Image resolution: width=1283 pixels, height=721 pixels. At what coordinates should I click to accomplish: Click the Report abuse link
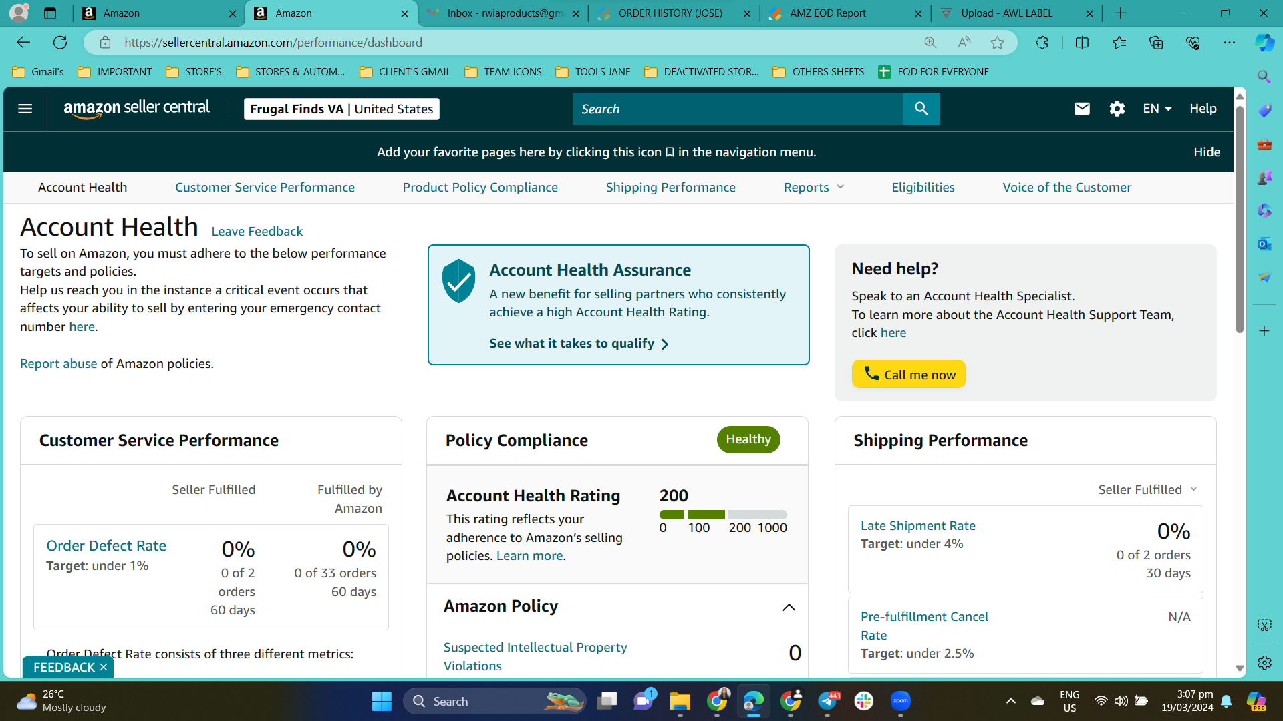point(59,364)
